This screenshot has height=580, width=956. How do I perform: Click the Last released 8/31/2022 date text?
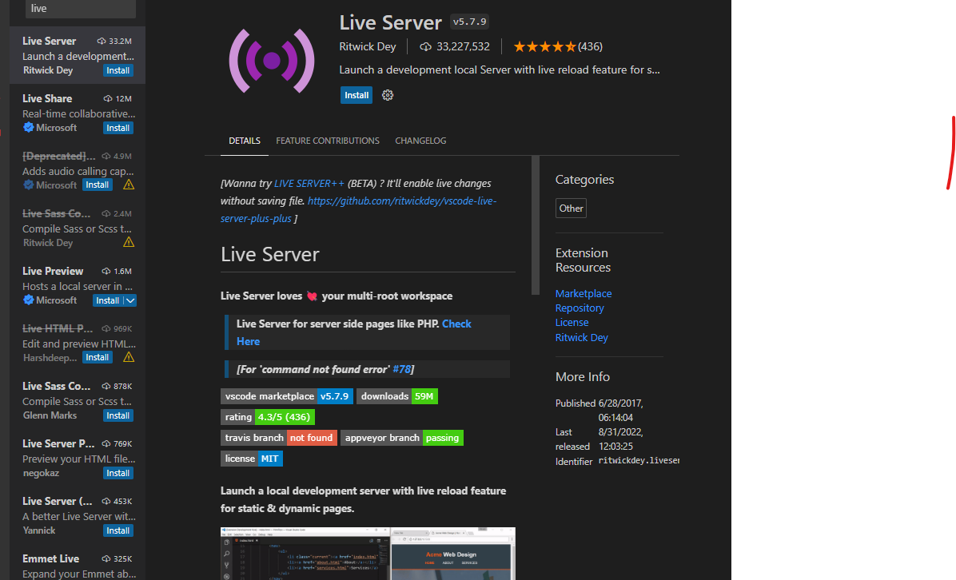[x=620, y=439]
